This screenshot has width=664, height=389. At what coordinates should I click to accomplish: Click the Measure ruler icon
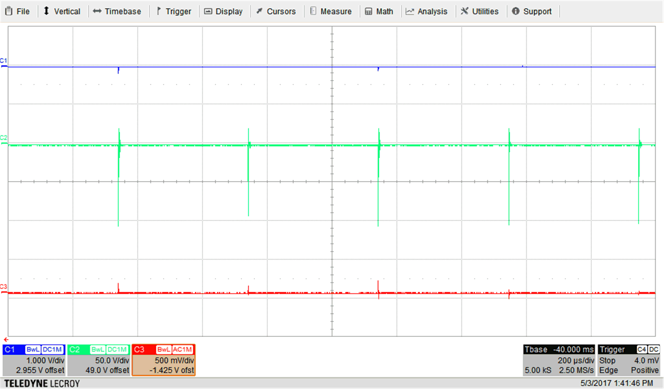pos(313,11)
